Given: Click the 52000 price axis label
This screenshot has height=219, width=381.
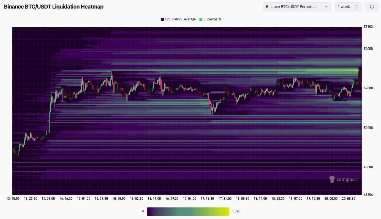Looking at the screenshot, I should (x=368, y=88).
